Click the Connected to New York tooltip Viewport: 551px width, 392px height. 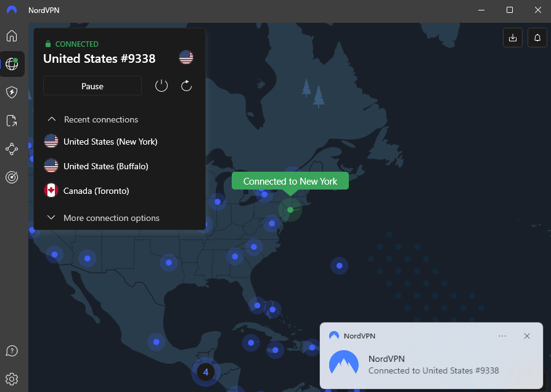290,181
